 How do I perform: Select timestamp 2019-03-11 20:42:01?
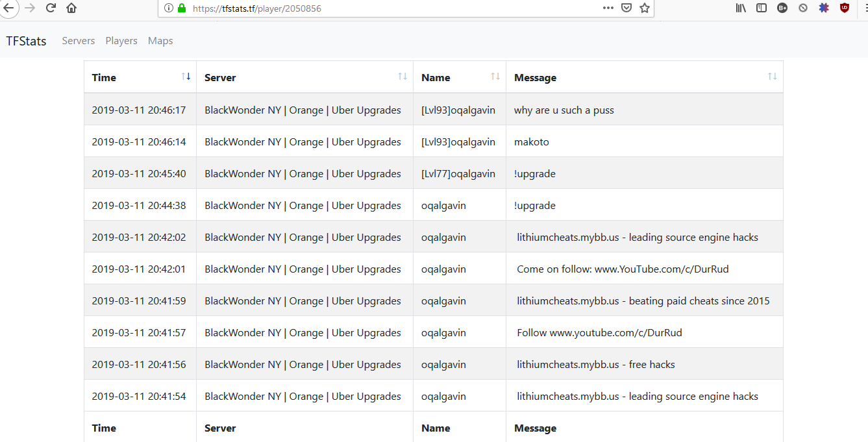[x=139, y=269]
